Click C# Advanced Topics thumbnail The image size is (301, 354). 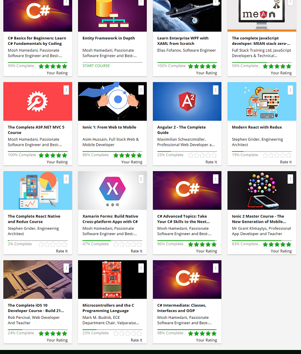[x=187, y=190]
